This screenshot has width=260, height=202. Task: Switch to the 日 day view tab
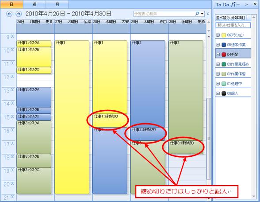coord(11,4)
